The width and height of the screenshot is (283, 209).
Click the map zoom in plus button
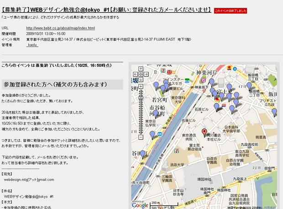(x=141, y=86)
